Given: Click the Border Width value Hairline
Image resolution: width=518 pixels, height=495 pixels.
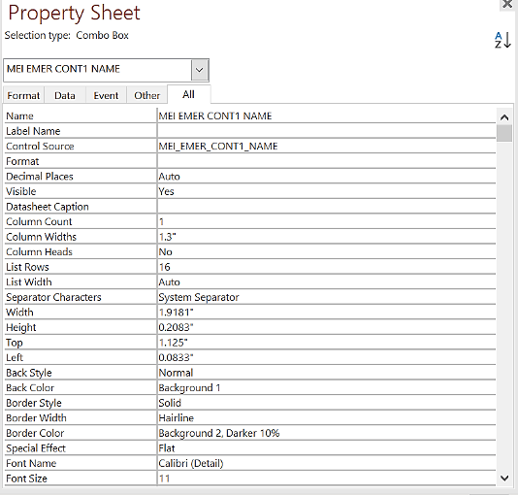Looking at the screenshot, I should click(x=326, y=417).
